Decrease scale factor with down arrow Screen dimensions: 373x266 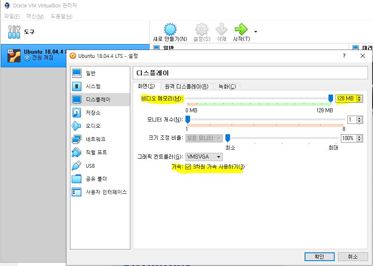point(359,140)
